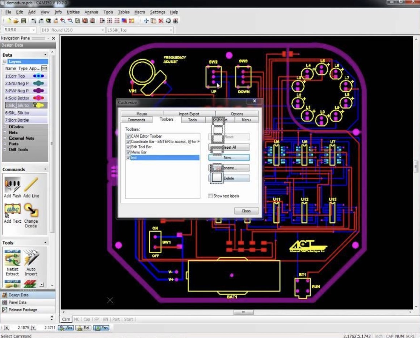Expand the Nets tree node
420x338 pixels.
(x=5, y=132)
